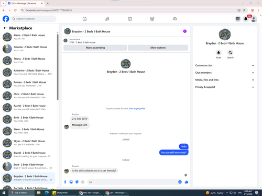Open Katherine's 2 Beds 1 Bath chat
This screenshot has height=196, width=262.
(x=29, y=72)
